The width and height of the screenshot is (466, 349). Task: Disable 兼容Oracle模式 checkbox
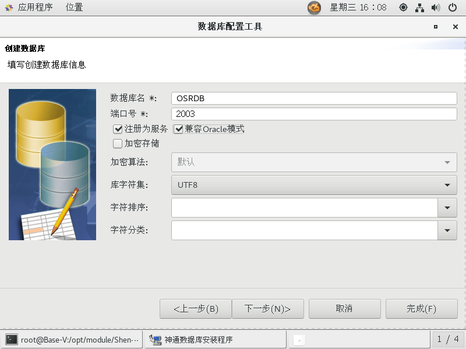[x=178, y=129]
